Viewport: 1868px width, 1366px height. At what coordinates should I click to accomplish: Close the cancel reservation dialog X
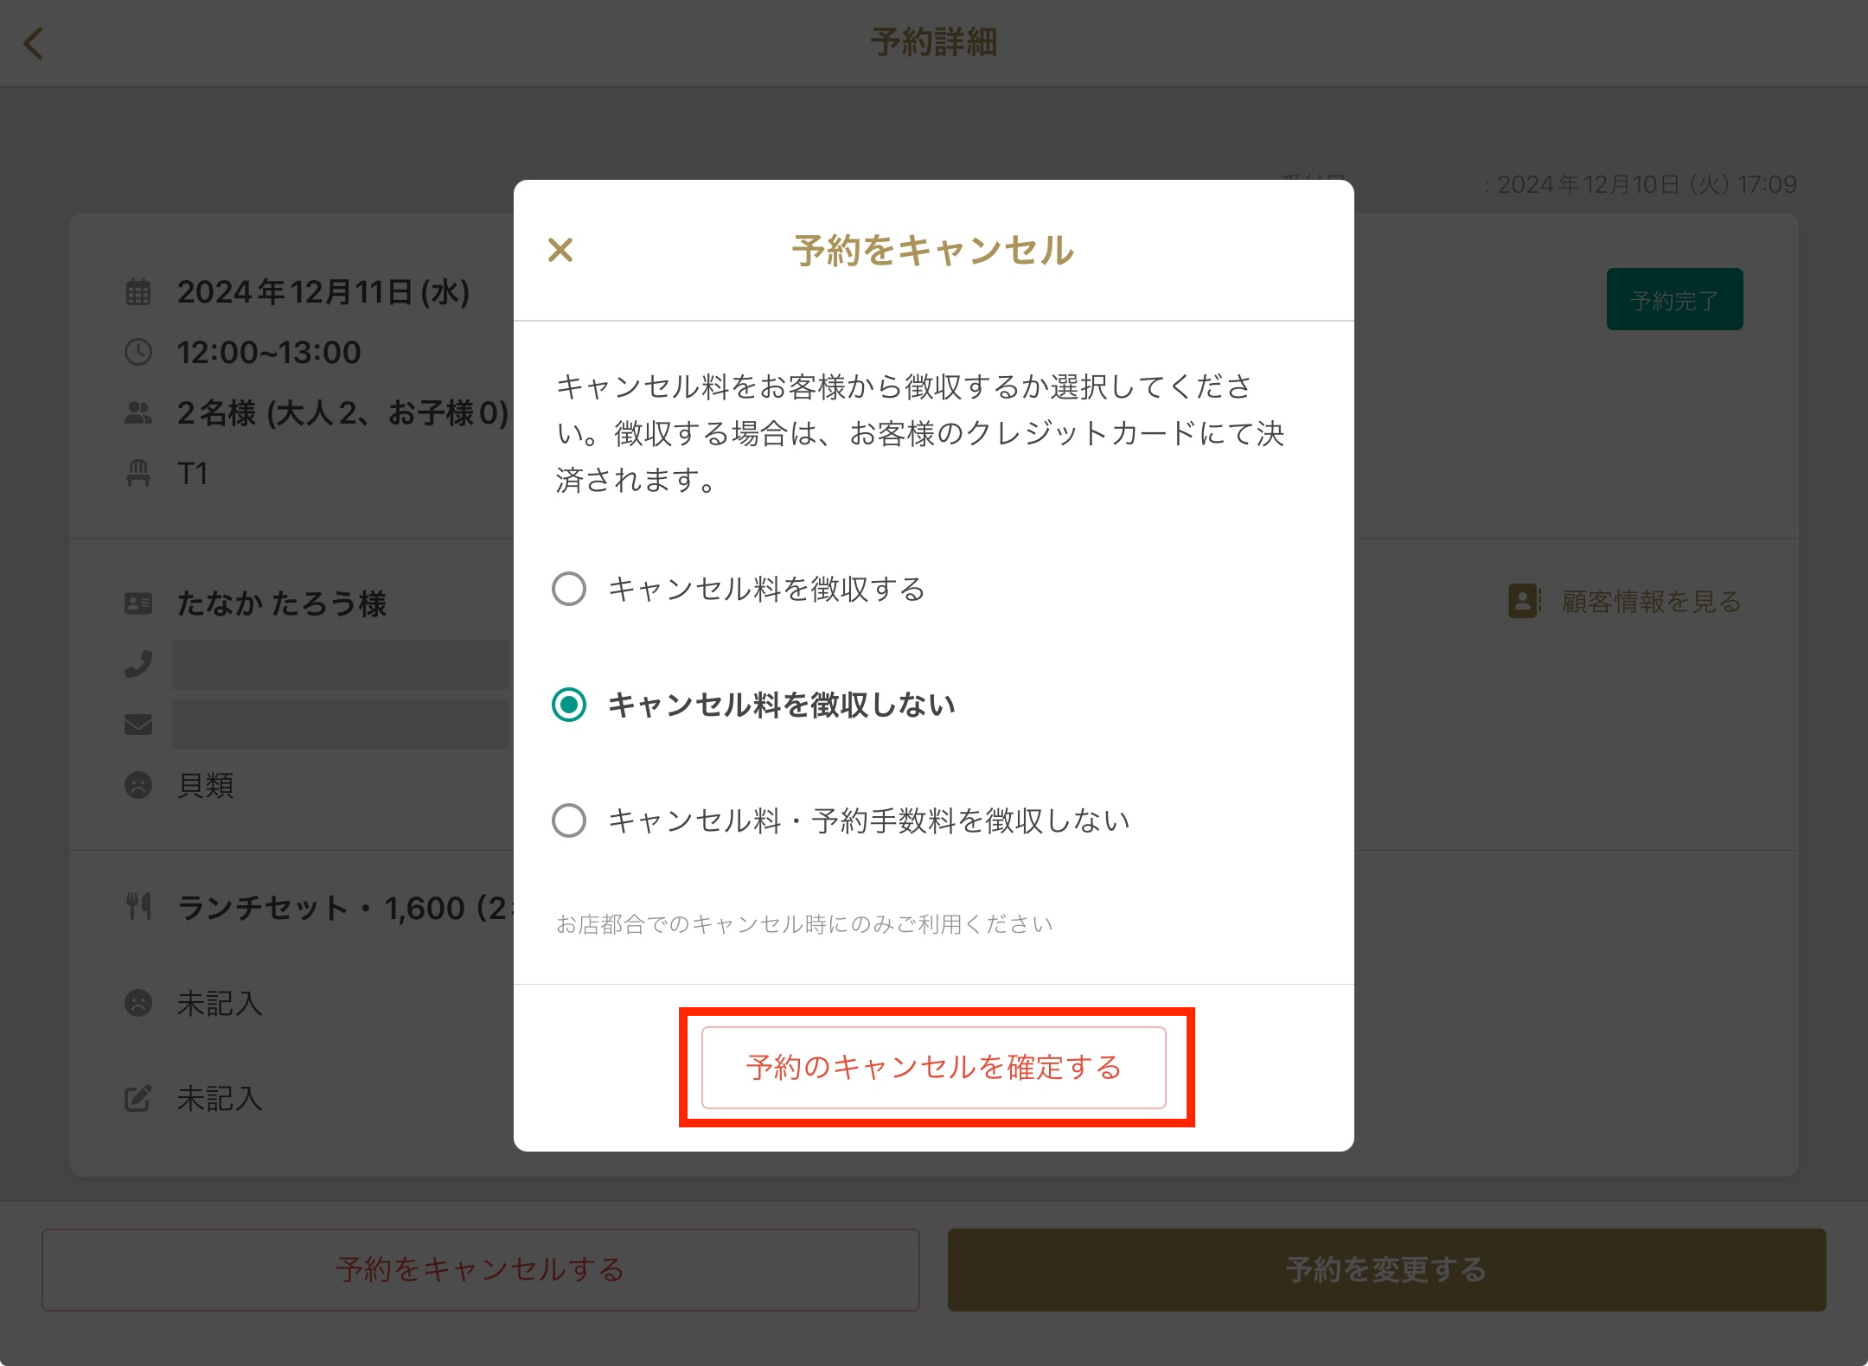[560, 251]
